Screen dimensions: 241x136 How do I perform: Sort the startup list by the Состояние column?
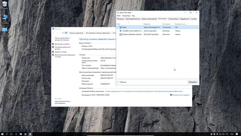click(x=168, y=24)
